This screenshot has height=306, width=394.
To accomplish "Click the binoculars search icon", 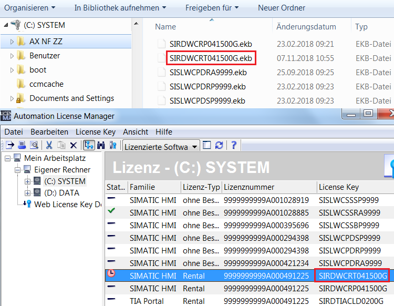I will pos(101,145).
